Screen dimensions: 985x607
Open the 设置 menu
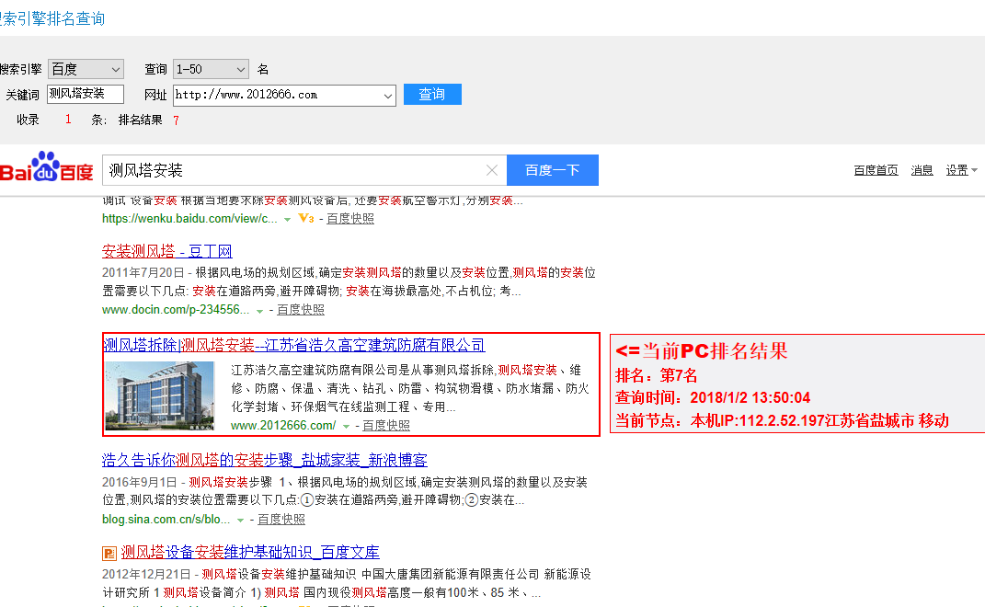pyautogui.click(x=961, y=170)
